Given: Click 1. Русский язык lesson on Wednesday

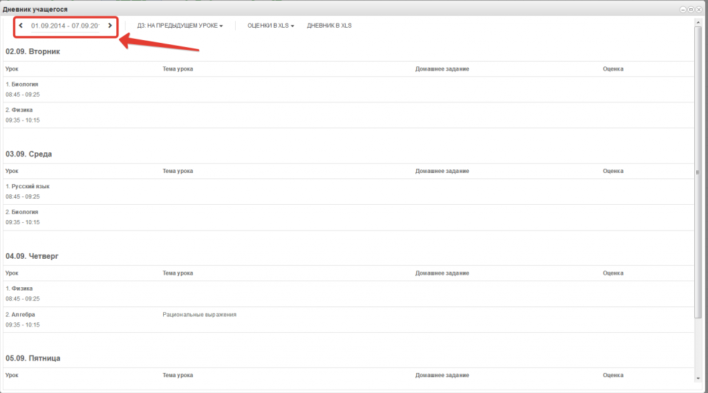Looking at the screenshot, I should 28,187.
